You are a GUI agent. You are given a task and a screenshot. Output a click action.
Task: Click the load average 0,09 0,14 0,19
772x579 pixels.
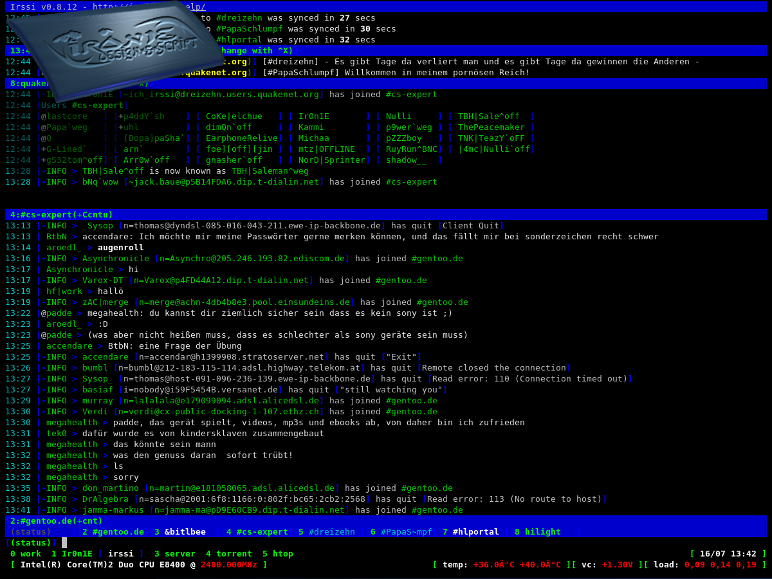pos(705,565)
